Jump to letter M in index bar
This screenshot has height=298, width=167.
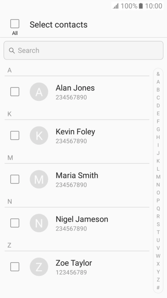click(158, 177)
